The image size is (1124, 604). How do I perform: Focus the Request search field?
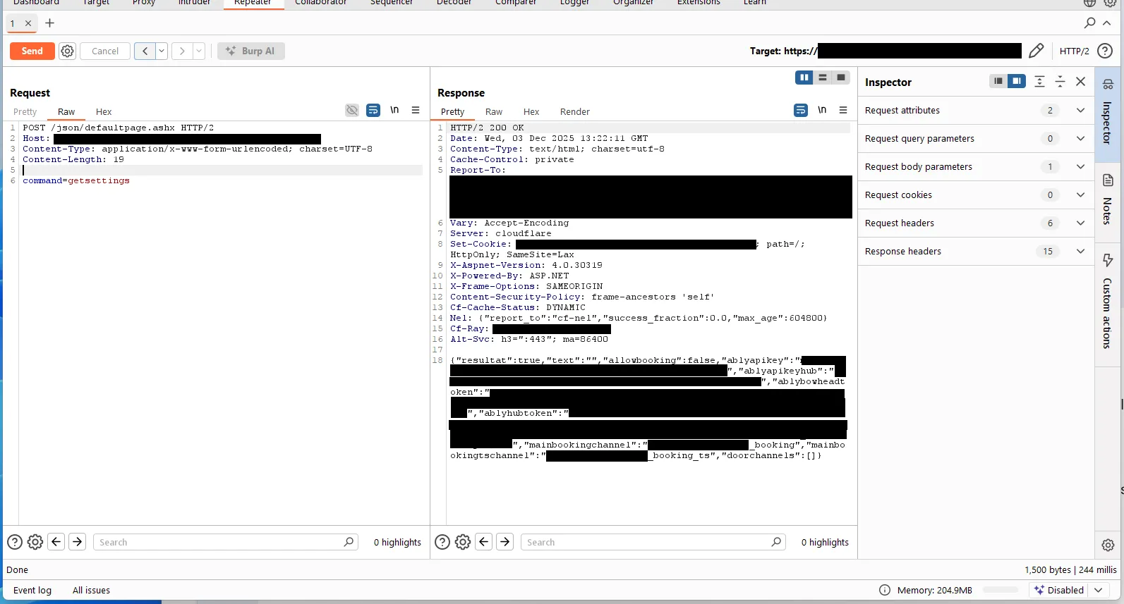pyautogui.click(x=226, y=542)
